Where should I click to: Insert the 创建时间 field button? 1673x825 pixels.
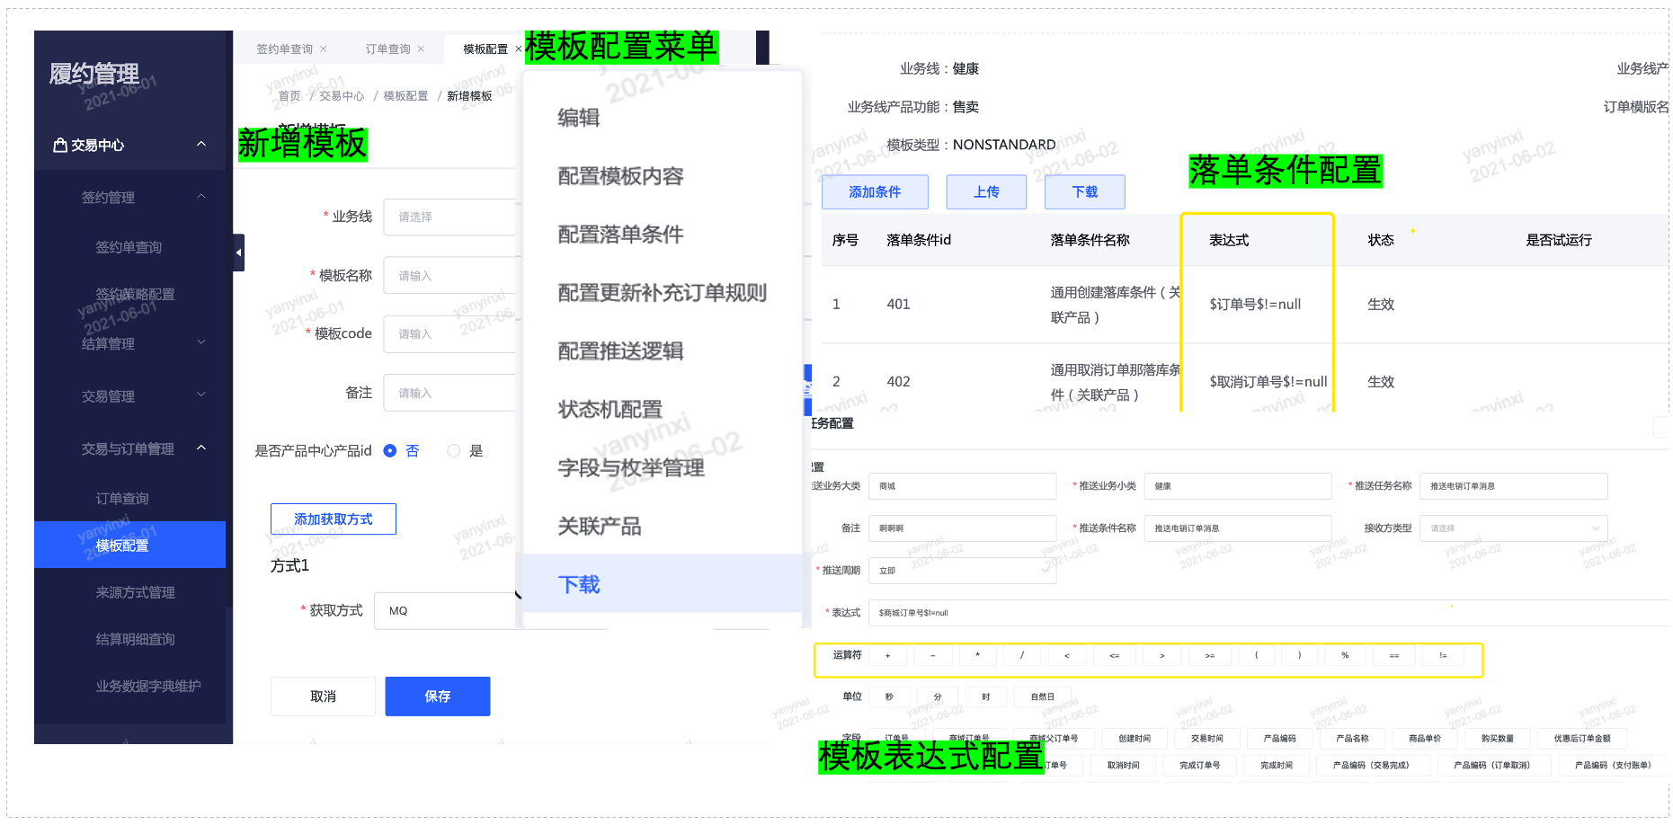click(1134, 739)
